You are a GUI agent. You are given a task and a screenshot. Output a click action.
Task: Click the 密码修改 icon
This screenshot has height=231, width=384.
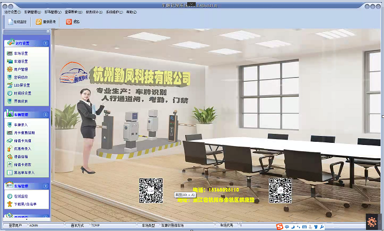click(x=10, y=77)
